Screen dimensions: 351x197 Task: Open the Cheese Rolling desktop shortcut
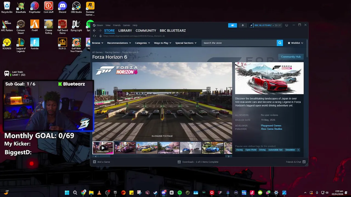49,27
